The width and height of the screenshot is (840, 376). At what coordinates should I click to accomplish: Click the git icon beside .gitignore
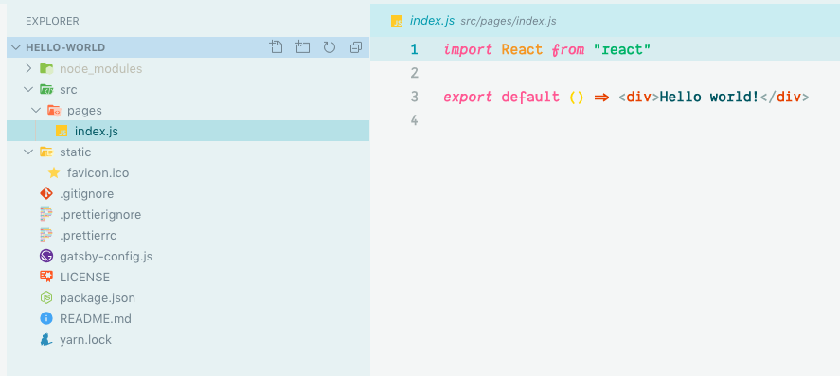tap(46, 194)
